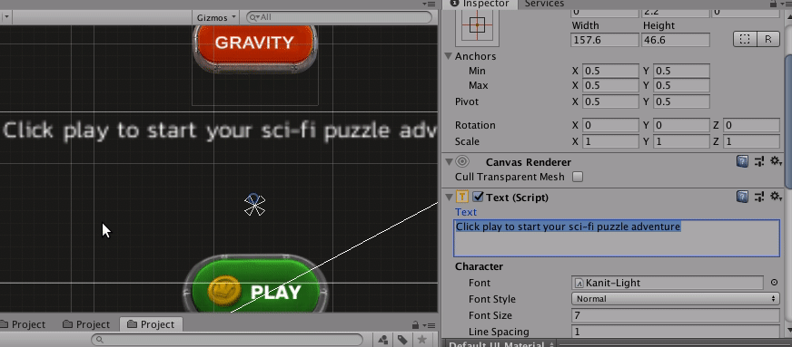Select the pivot gizmo in Scene view
Viewport: 792px width, 347px height.
coord(254,205)
